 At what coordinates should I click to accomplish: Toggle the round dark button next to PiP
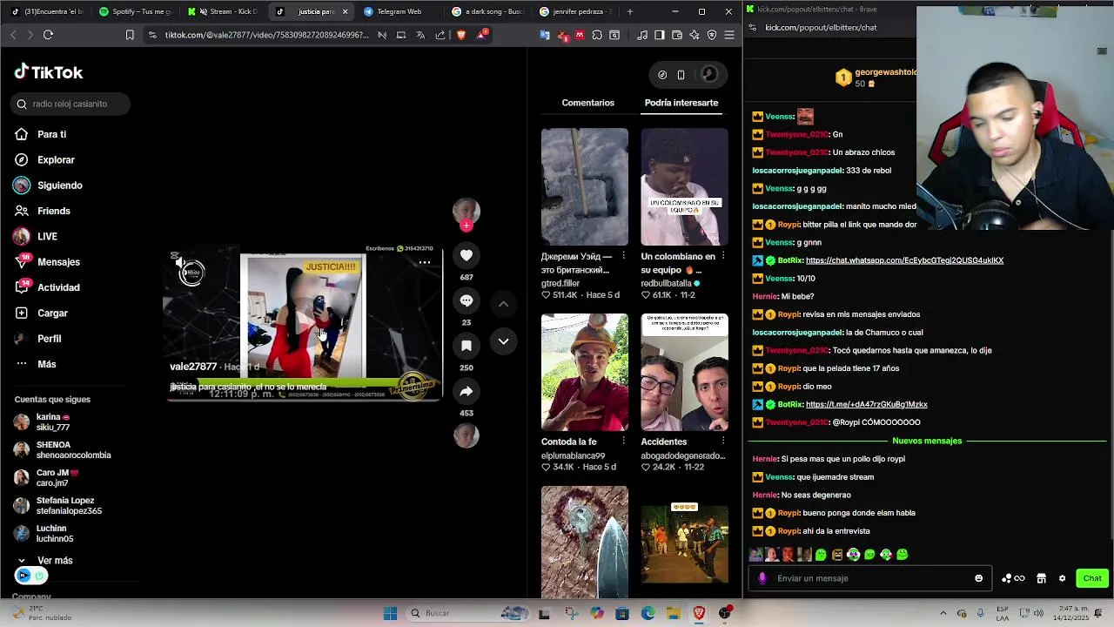coord(709,75)
